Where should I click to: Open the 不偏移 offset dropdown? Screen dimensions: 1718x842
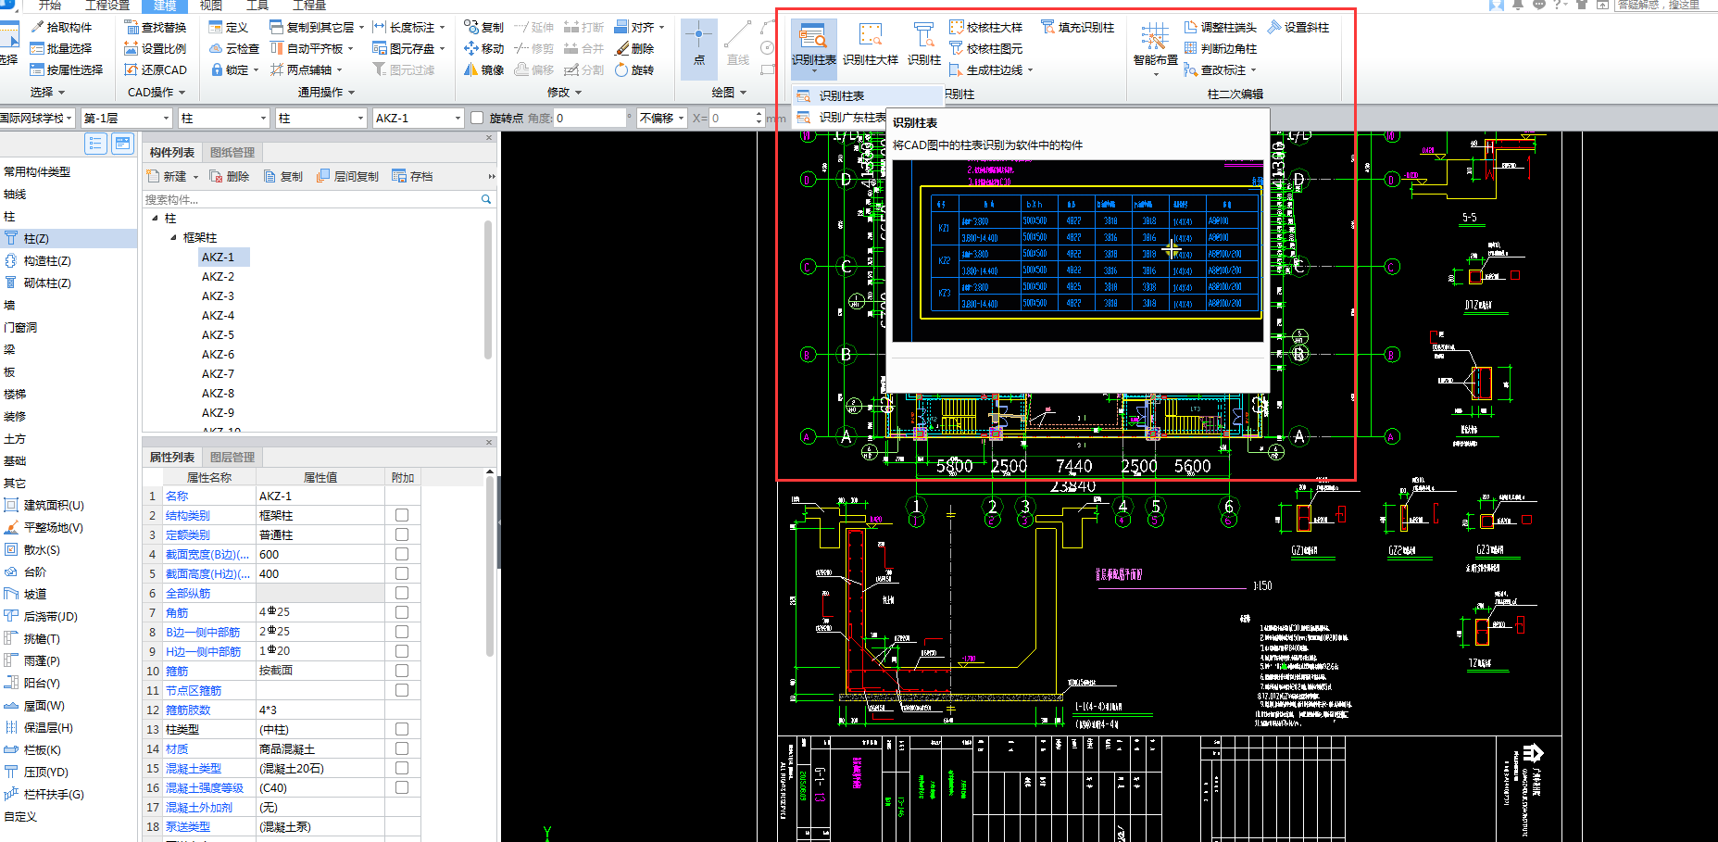[x=661, y=118]
